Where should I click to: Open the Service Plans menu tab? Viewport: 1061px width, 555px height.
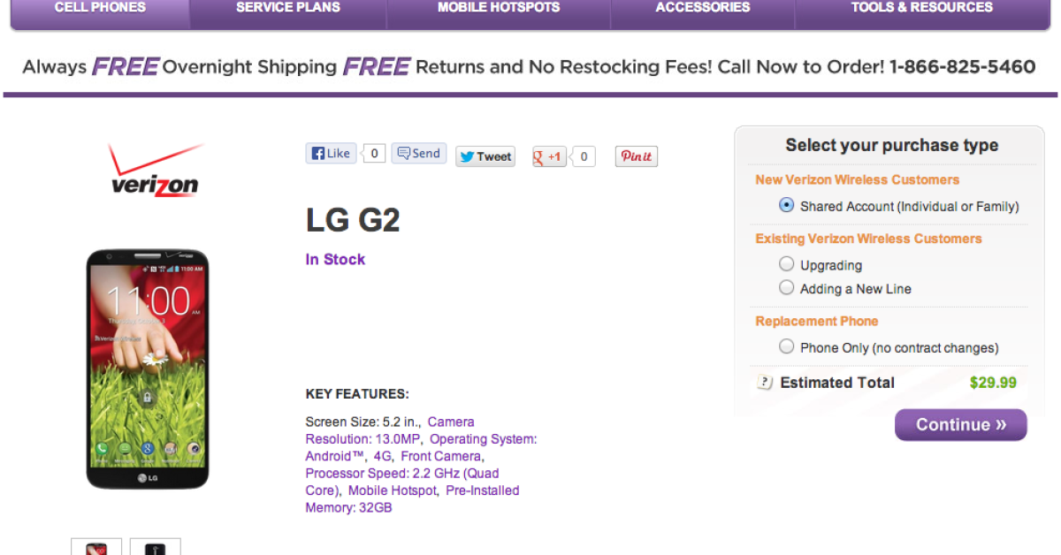click(287, 8)
